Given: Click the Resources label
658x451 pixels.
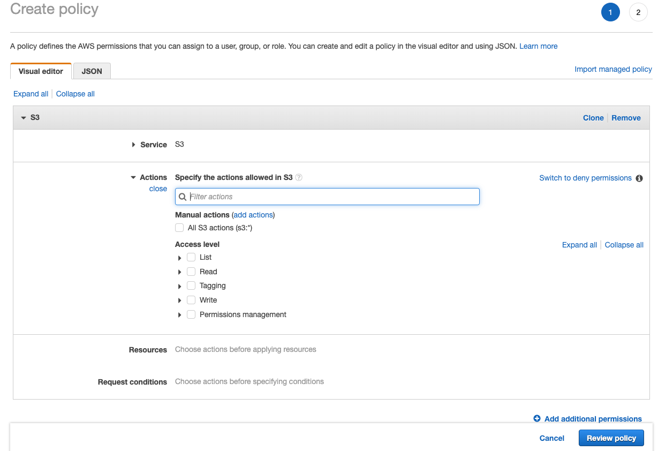Looking at the screenshot, I should click(x=148, y=350).
